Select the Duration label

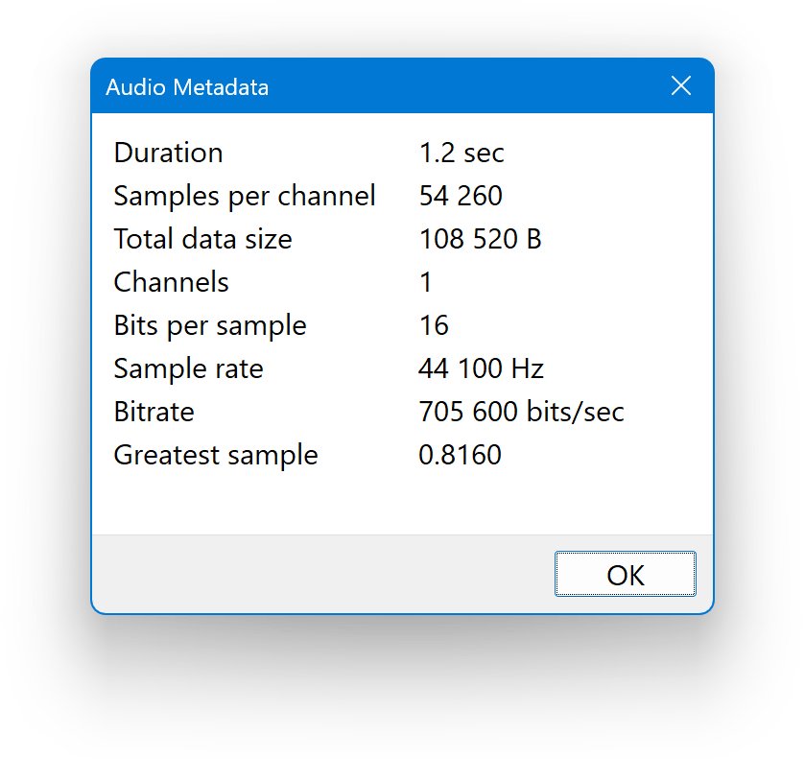point(169,153)
